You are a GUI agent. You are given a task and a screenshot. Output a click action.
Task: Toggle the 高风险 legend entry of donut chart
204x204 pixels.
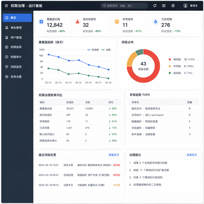pyautogui.click(x=182, y=59)
